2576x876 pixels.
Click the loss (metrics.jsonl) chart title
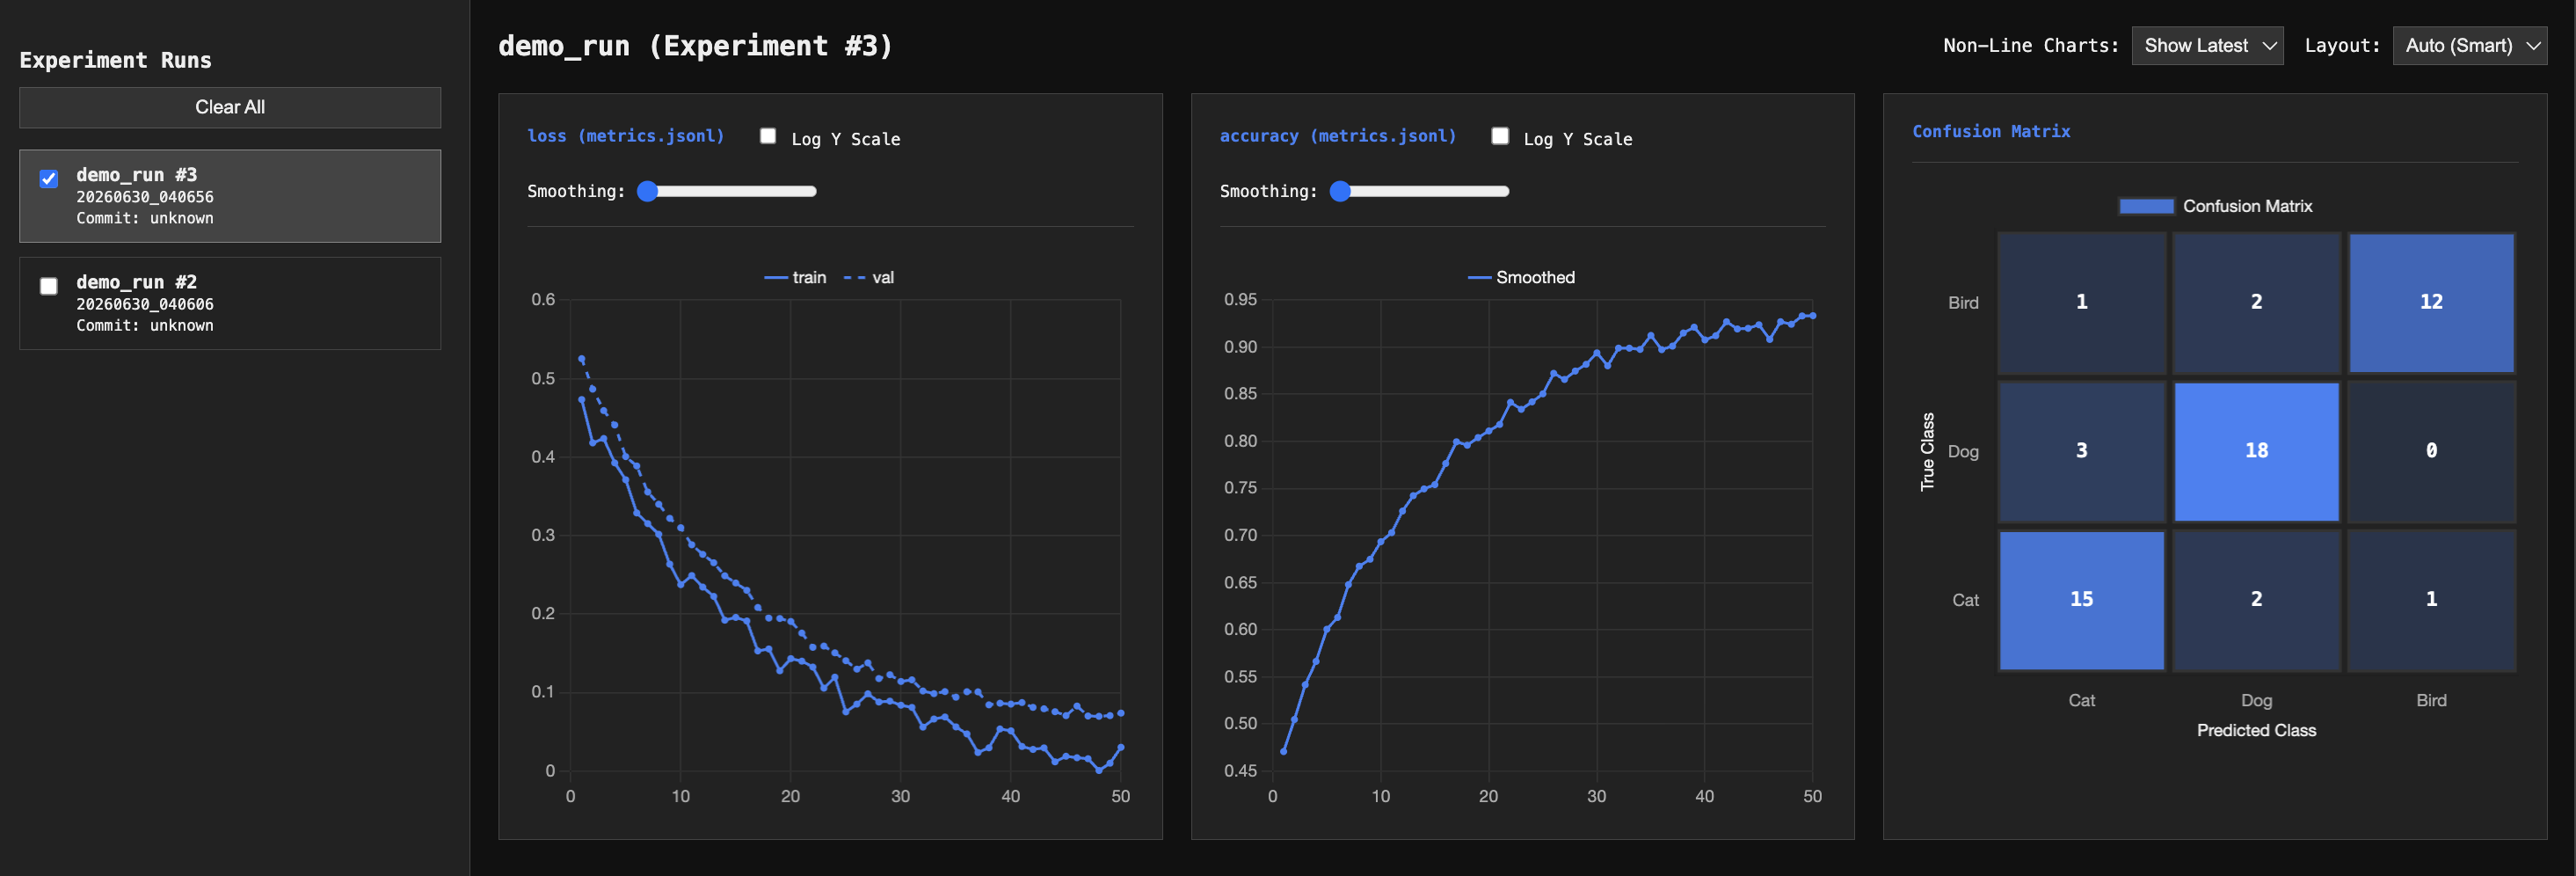(x=626, y=136)
